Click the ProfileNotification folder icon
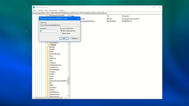The image size is (189, 106). (48, 65)
